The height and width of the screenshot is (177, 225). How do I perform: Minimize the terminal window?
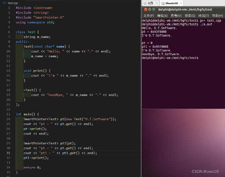coord(150,10)
